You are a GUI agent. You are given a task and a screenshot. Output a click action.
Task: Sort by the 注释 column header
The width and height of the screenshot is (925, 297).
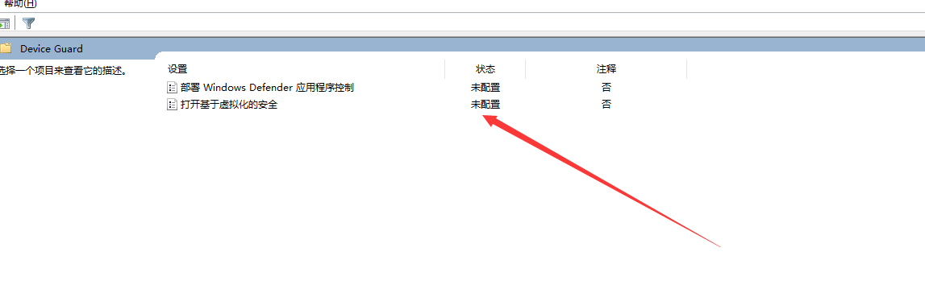click(x=606, y=69)
